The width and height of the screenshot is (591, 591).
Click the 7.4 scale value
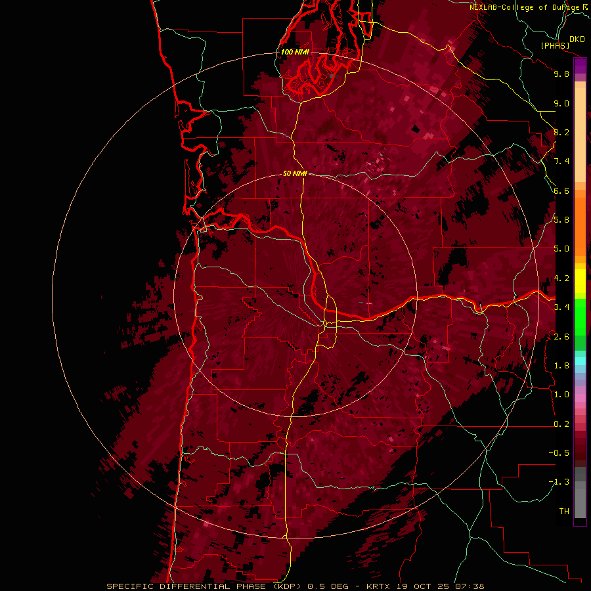561,162
